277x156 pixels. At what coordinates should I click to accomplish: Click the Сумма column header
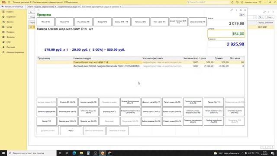tap(218, 58)
